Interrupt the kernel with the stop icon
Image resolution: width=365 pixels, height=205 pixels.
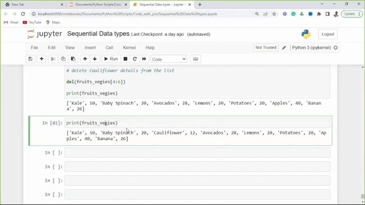click(x=125, y=59)
